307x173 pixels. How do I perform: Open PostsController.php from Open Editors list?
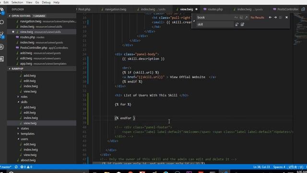coord(42,48)
